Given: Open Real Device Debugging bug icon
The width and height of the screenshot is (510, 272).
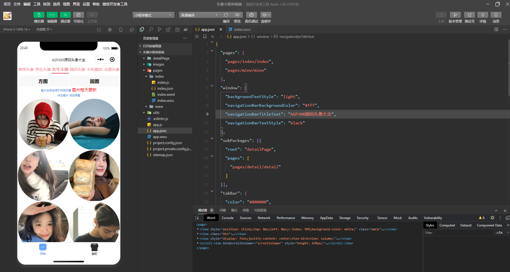Looking at the screenshot, I should pyautogui.click(x=251, y=15).
